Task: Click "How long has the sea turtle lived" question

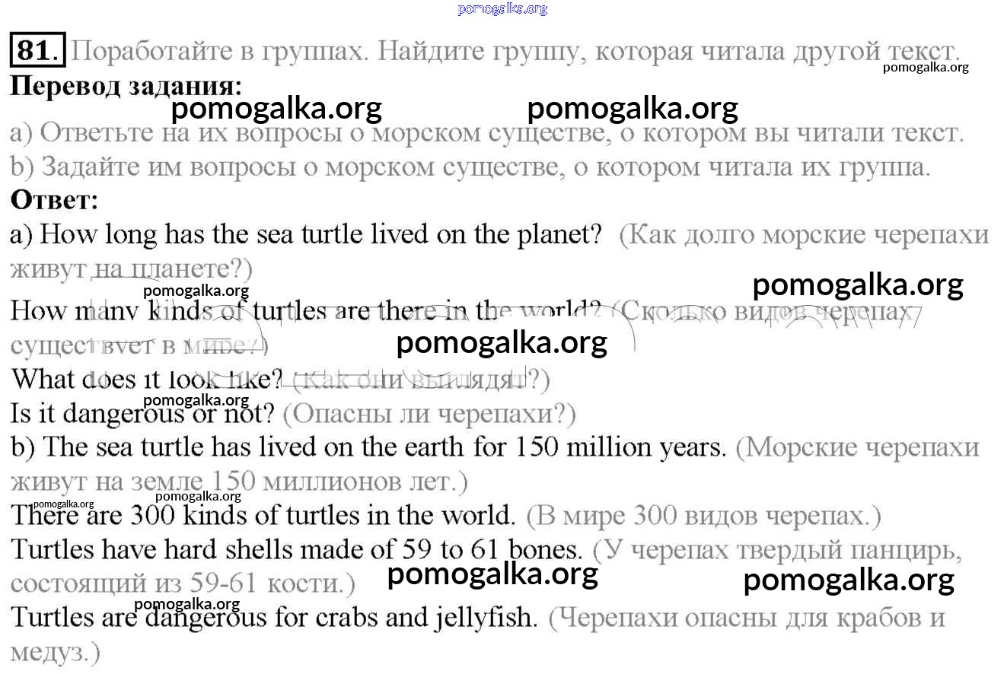Action: (306, 234)
